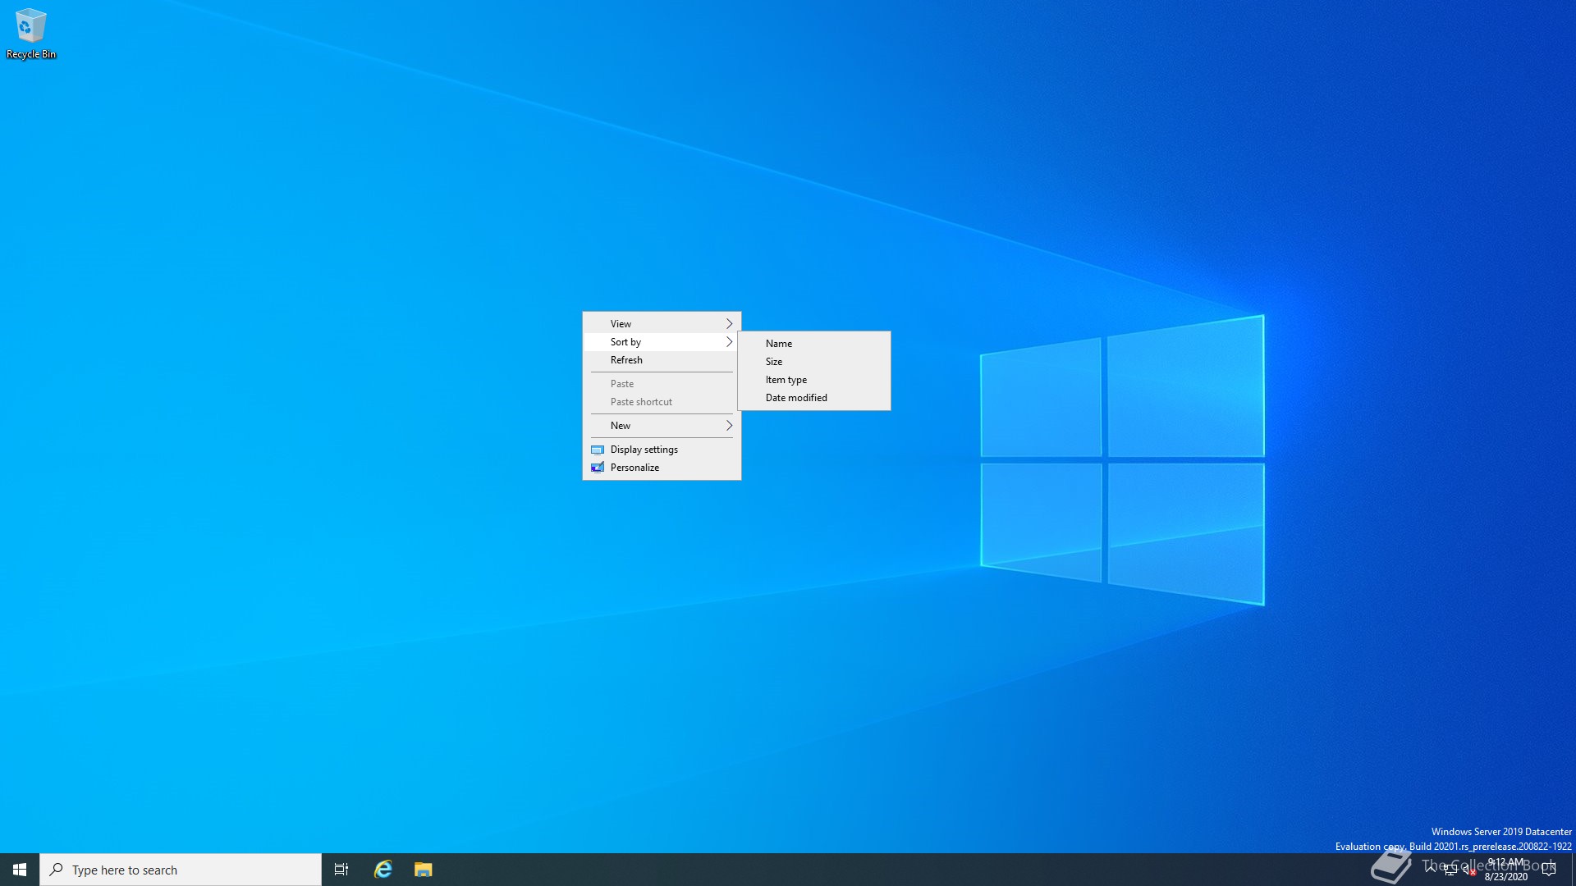Click the disabled Paste menu entry
1576x886 pixels.
662,384
